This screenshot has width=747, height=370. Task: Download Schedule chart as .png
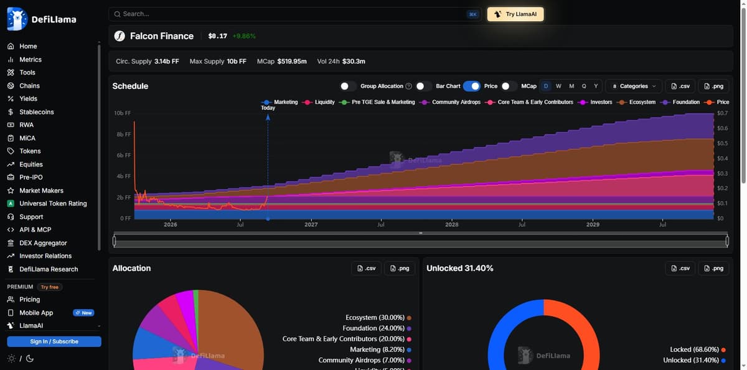(713, 86)
